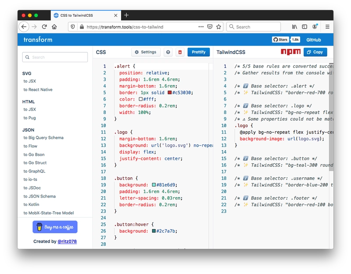Choose JSON to JSON Schema

[x=39, y=196]
